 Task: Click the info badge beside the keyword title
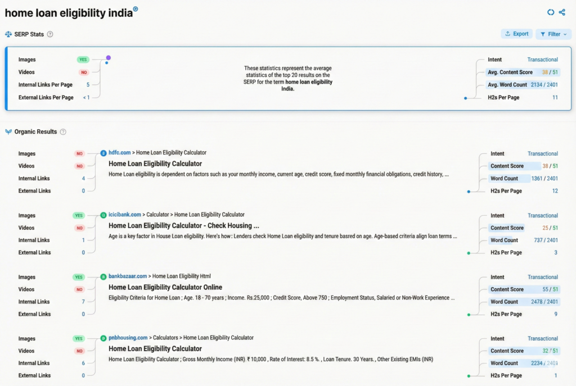point(136,9)
